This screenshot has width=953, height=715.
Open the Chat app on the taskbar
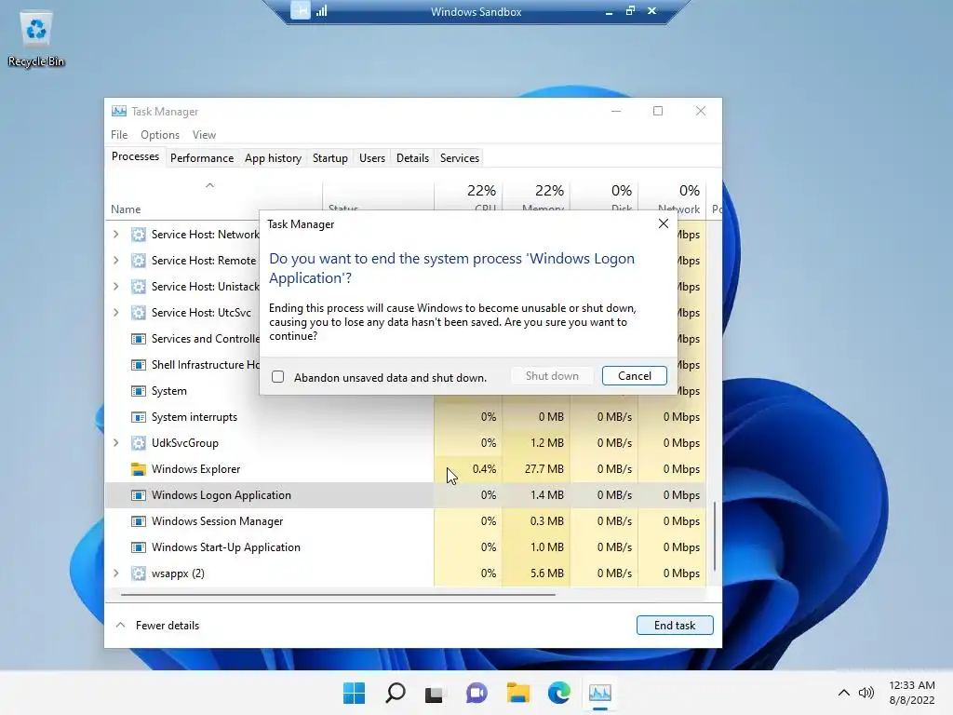point(476,693)
